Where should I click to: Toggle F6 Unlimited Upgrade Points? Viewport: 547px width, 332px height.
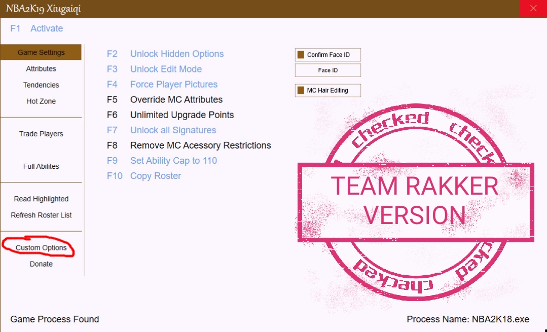click(170, 115)
